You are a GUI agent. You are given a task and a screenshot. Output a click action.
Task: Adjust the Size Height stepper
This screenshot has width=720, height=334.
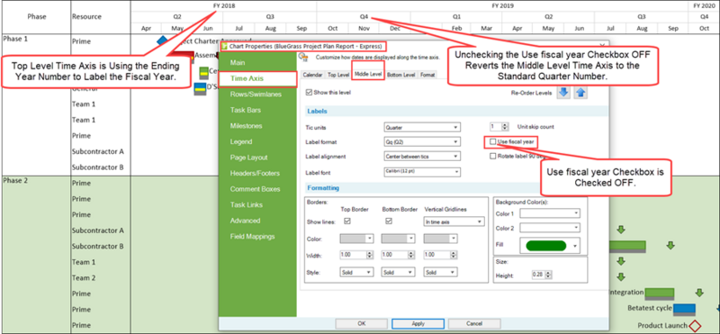pyautogui.click(x=549, y=275)
